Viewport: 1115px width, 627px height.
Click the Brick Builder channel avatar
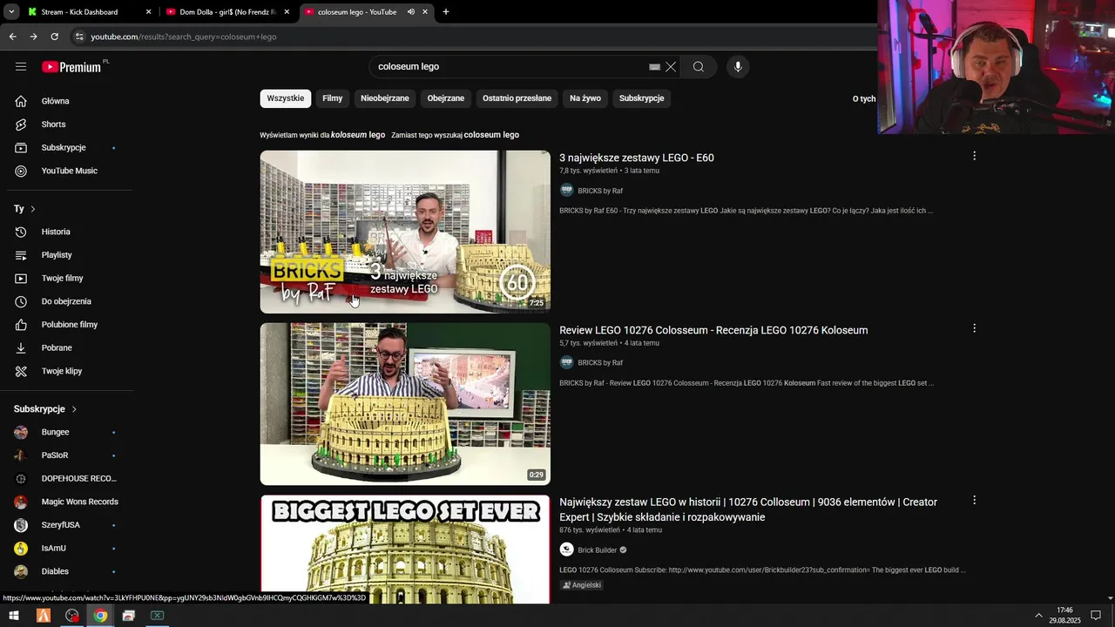click(566, 549)
